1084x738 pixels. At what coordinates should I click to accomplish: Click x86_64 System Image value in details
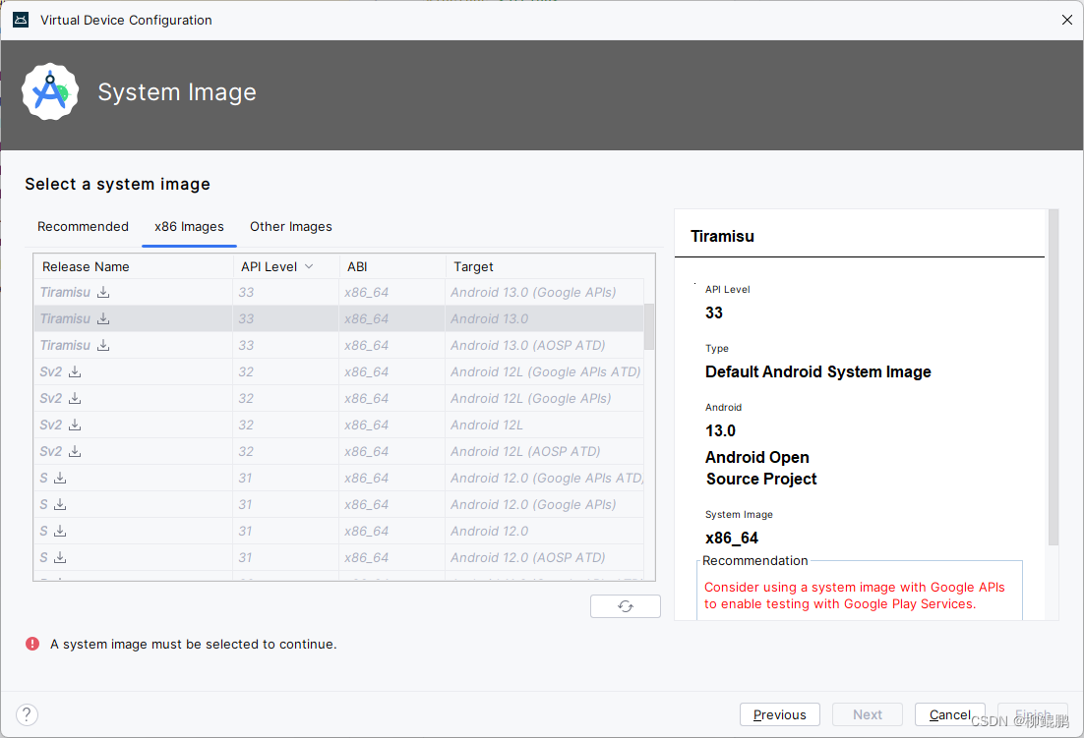[x=732, y=538]
